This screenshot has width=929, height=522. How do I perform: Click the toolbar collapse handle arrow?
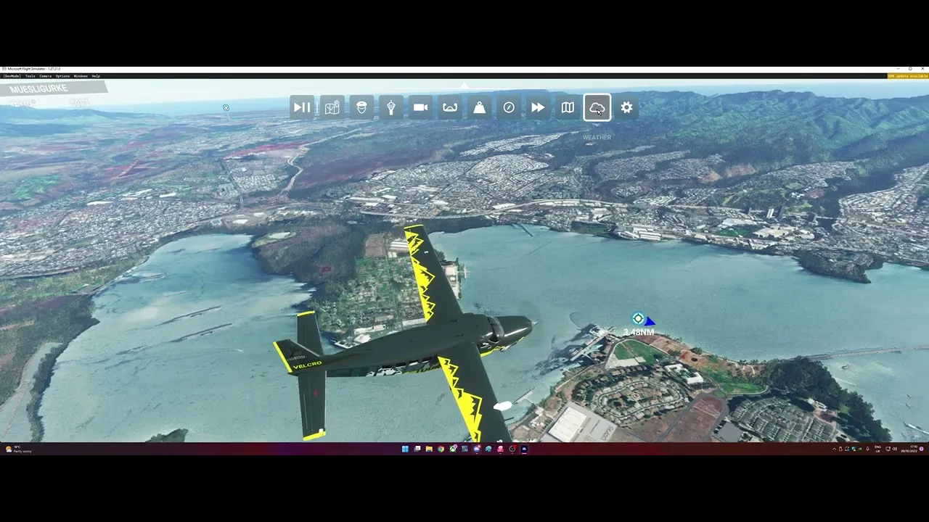464,86
